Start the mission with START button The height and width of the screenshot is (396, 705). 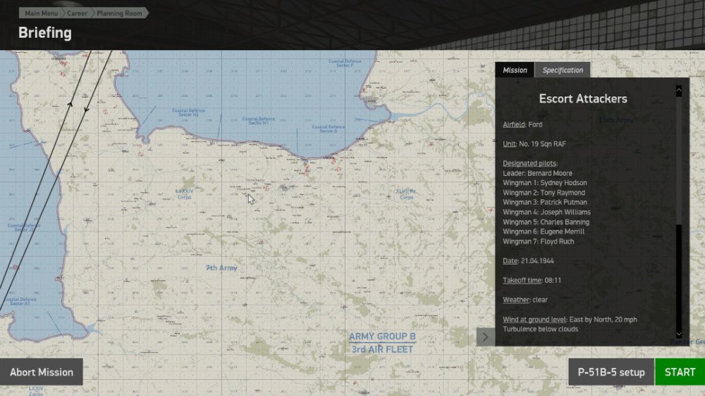pyautogui.click(x=680, y=372)
